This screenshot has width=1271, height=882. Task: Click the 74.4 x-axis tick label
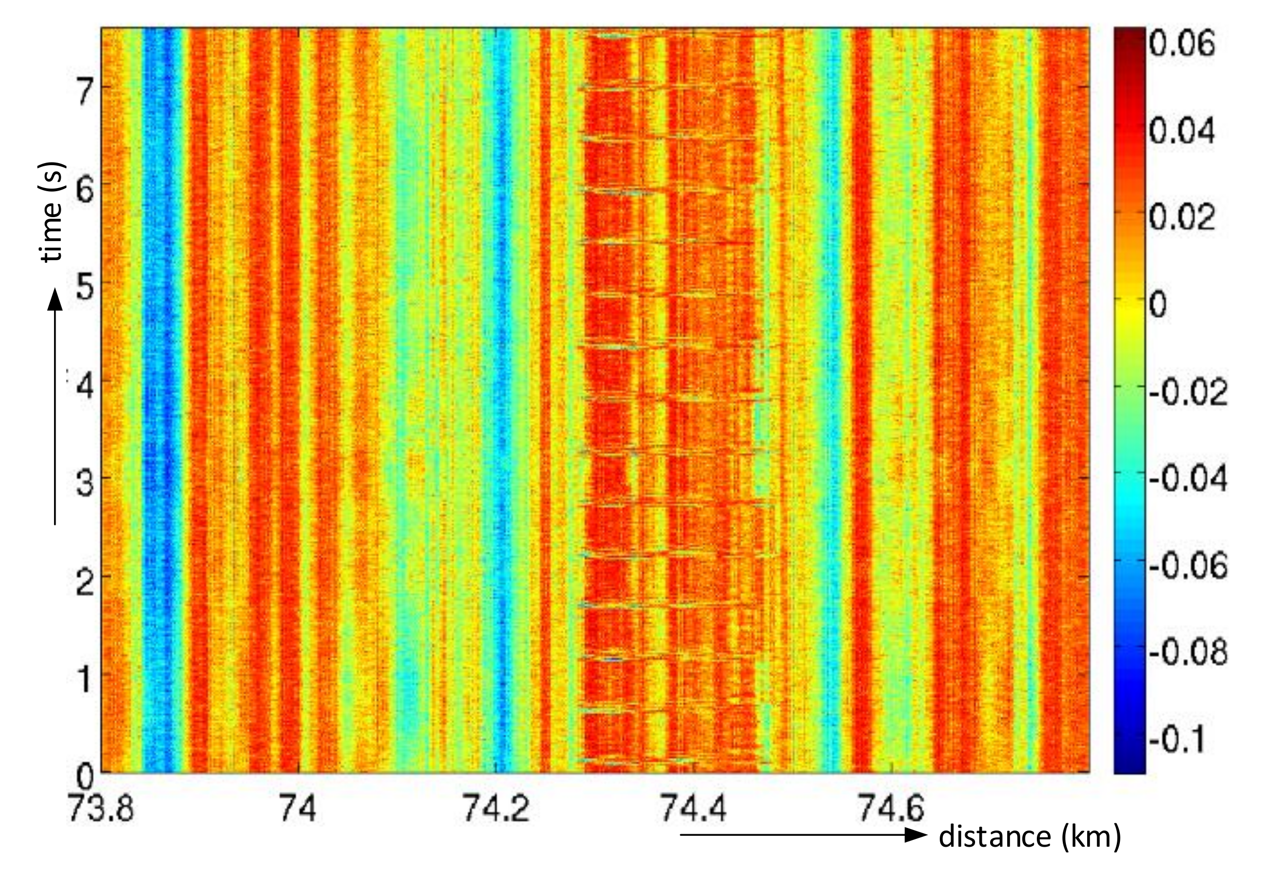[693, 808]
